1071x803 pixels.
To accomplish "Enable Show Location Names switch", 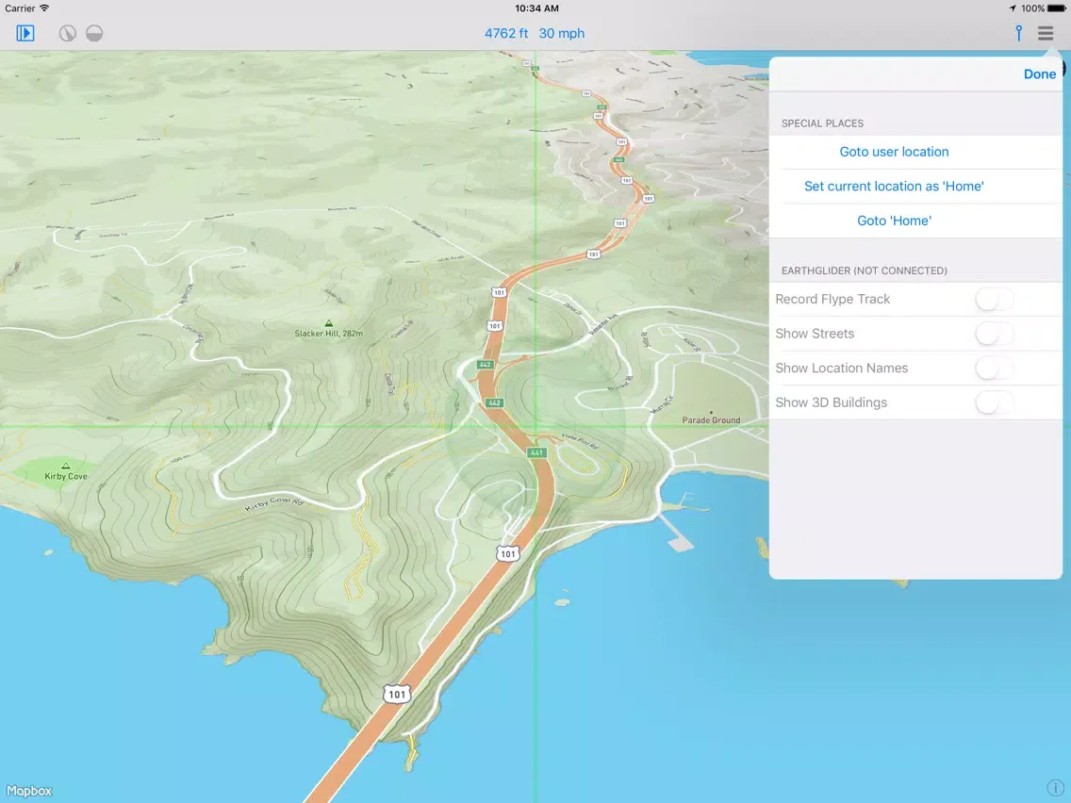I will [994, 368].
